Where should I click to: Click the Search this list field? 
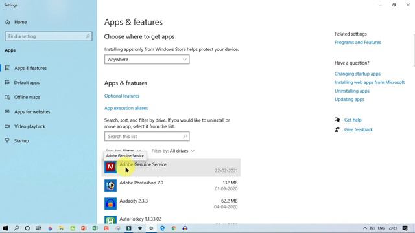[147, 137]
